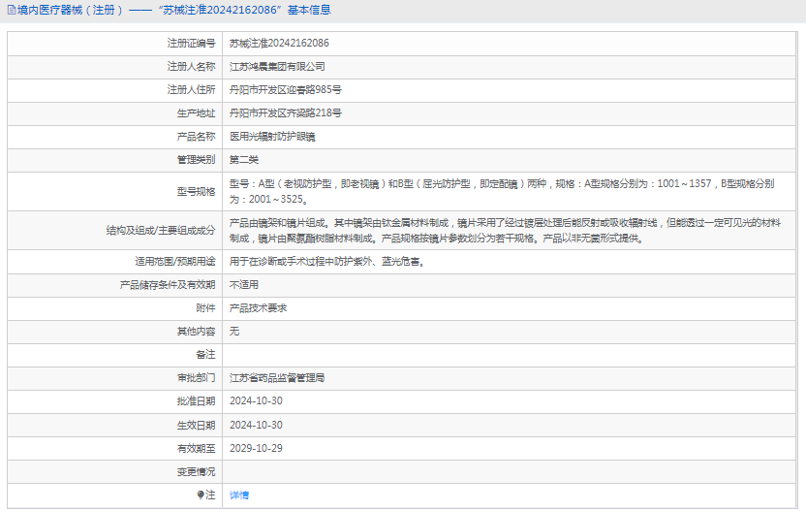806x511 pixels.
Task: Select other content value 无
Action: pos(234,332)
